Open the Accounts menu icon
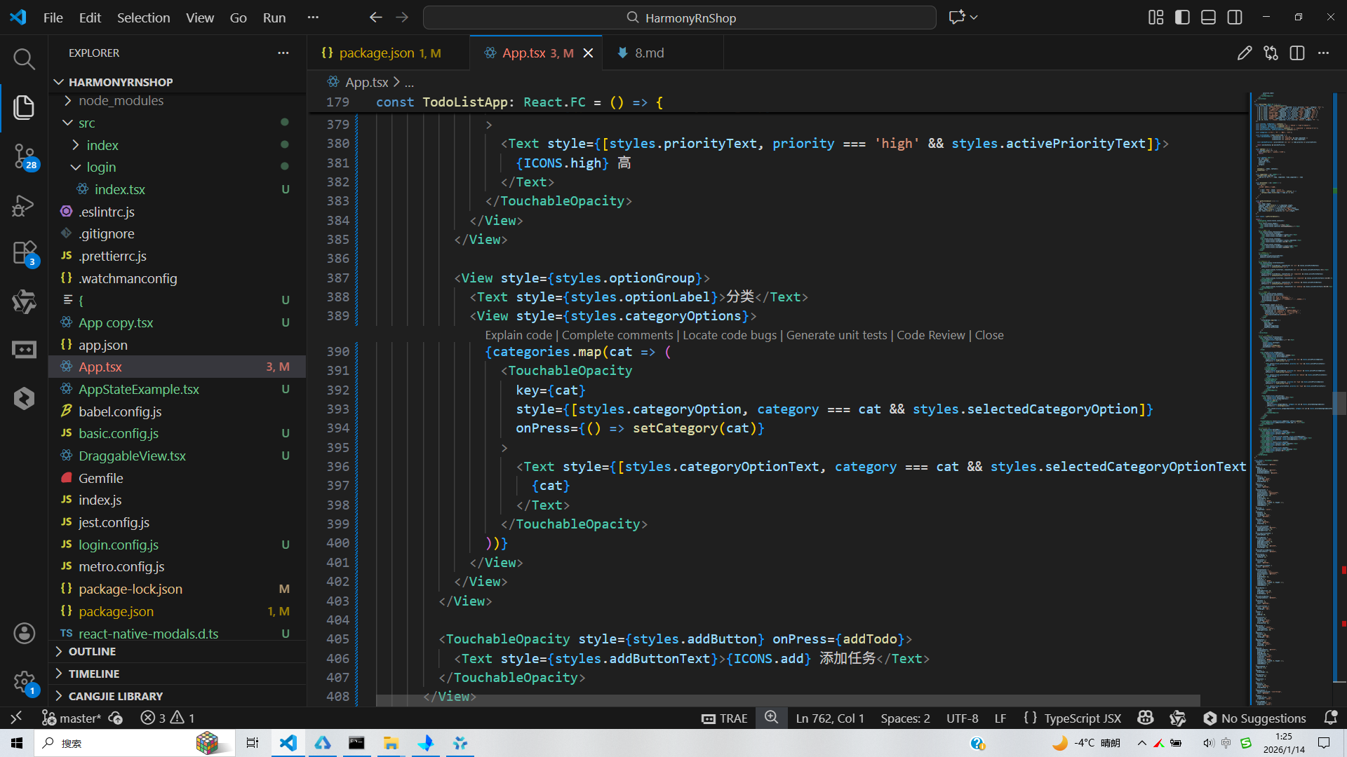The width and height of the screenshot is (1347, 757). point(24,634)
